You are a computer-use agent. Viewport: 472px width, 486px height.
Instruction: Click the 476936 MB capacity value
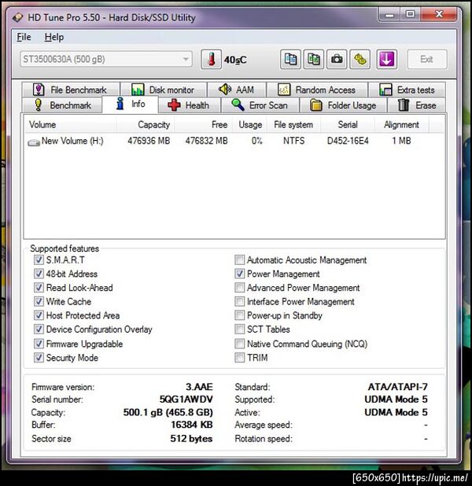[x=149, y=141]
